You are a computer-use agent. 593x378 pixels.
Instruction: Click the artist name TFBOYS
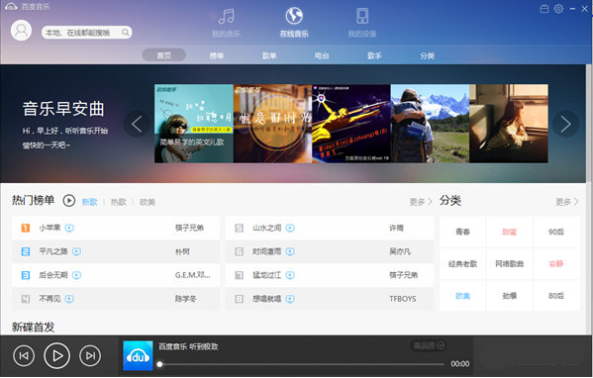pyautogui.click(x=403, y=299)
